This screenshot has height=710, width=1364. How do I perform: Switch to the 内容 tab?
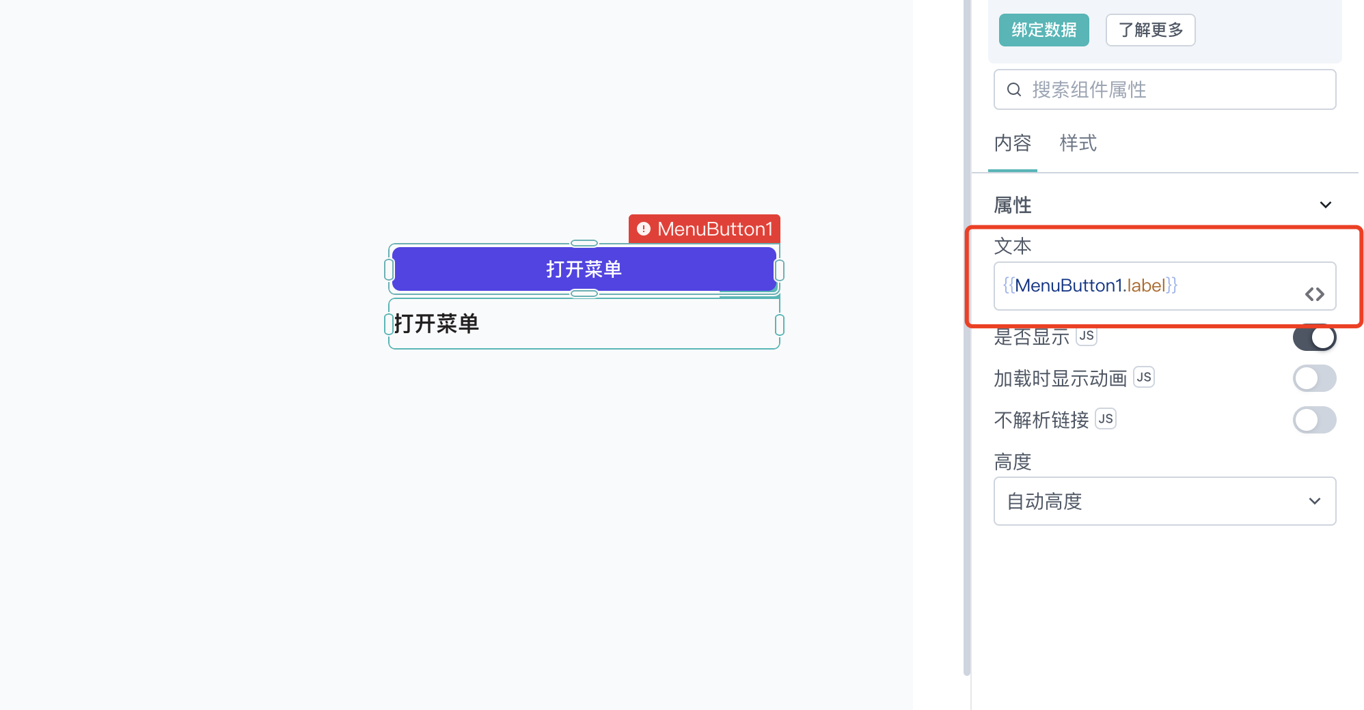click(x=1013, y=143)
